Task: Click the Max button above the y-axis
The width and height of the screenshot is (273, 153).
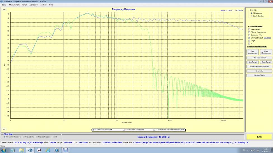Action: [x=4, y=9]
